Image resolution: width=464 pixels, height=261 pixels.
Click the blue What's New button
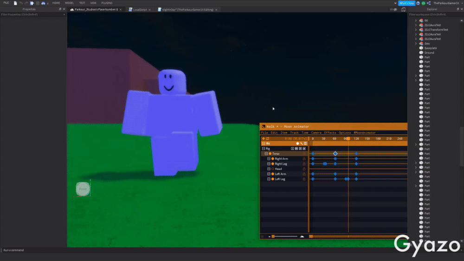pos(406,3)
